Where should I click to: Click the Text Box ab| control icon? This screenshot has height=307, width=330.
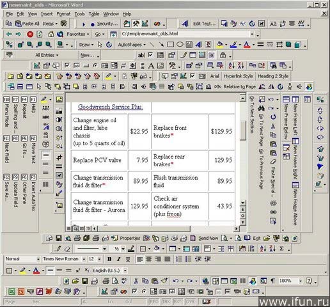[x=141, y=55]
